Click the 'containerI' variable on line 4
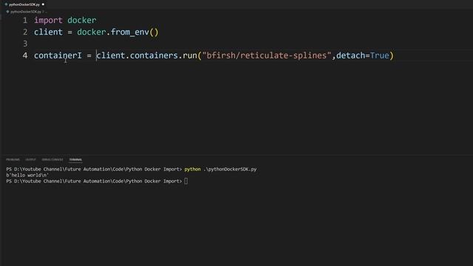 pyautogui.click(x=58, y=56)
